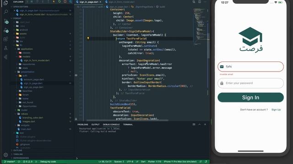Open the Debug Console tab
This screenshot has width=293, height=164.
pyautogui.click(x=111, y=124)
